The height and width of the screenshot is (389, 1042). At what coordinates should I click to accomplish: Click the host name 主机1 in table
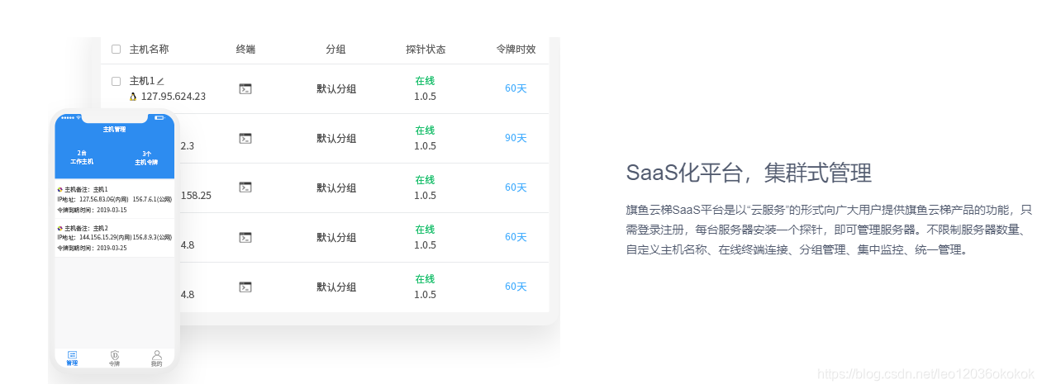pos(142,81)
